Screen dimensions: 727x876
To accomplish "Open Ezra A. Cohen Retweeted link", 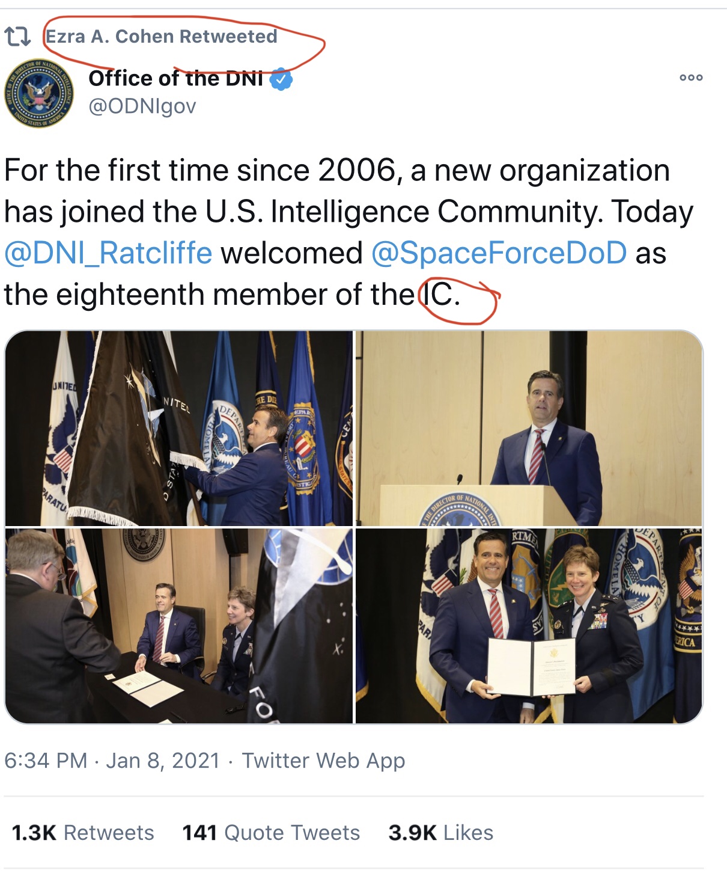I will tap(162, 37).
